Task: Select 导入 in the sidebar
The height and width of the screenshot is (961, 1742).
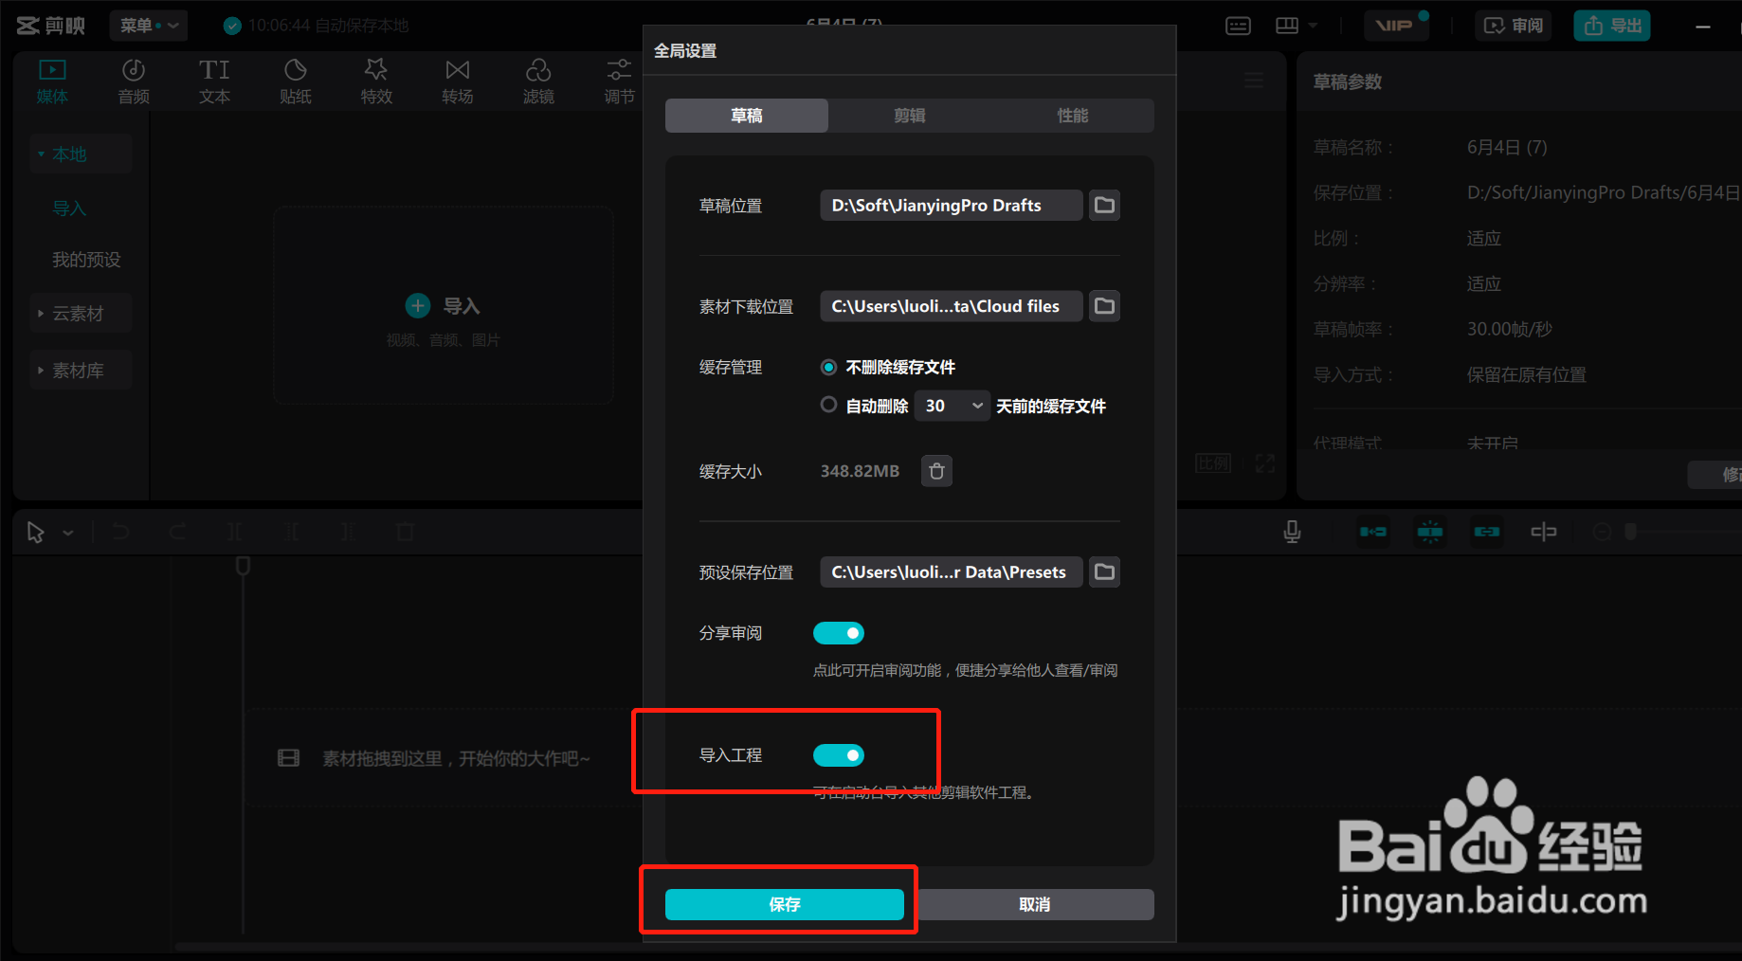Action: pyautogui.click(x=69, y=209)
